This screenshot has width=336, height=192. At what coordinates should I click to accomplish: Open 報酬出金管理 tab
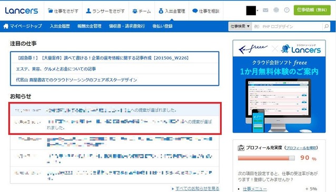pos(89,26)
